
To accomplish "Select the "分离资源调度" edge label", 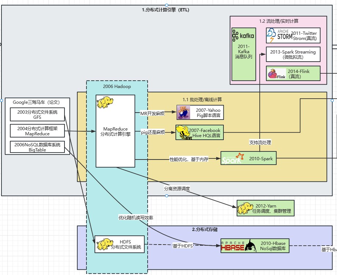I will tap(177, 188).
